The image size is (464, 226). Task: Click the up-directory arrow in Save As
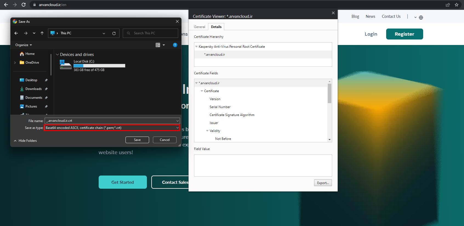click(42, 33)
